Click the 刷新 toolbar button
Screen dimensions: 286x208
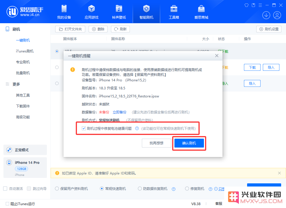pyautogui.click(x=120, y=29)
